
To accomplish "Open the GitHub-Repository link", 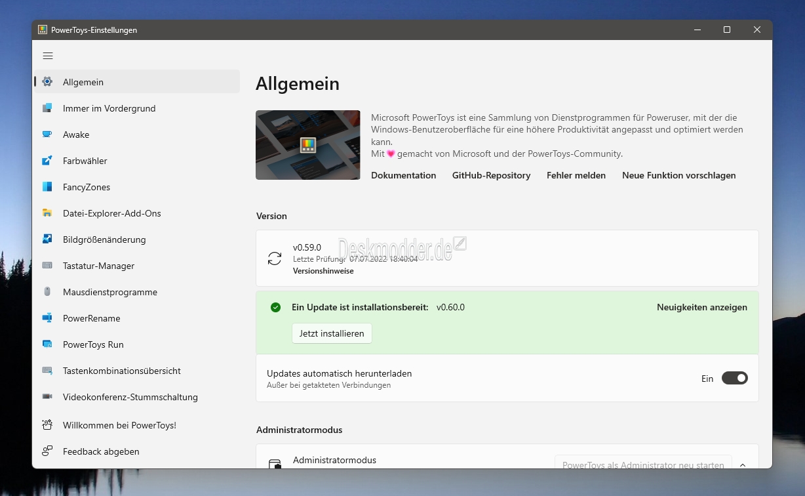I will click(x=491, y=175).
